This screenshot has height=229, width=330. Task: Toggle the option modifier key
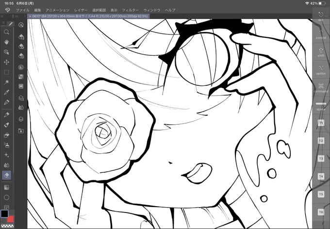pyautogui.click(x=321, y=70)
